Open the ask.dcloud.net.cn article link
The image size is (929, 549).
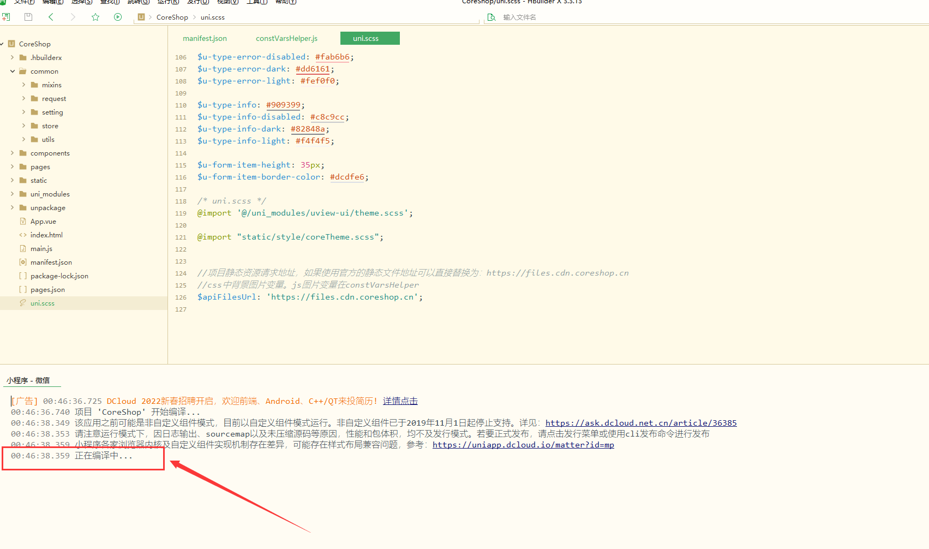click(641, 423)
